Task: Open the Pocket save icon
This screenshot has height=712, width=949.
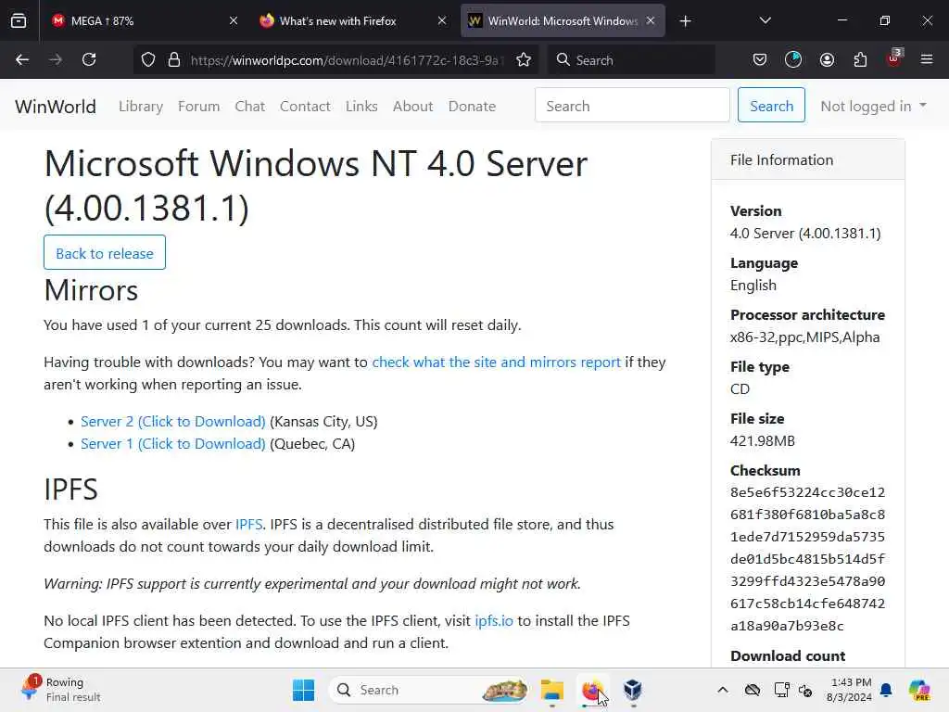Action: pyautogui.click(x=760, y=60)
